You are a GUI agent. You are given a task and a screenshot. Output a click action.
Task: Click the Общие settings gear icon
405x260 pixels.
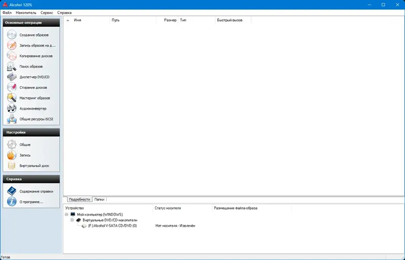[12, 144]
